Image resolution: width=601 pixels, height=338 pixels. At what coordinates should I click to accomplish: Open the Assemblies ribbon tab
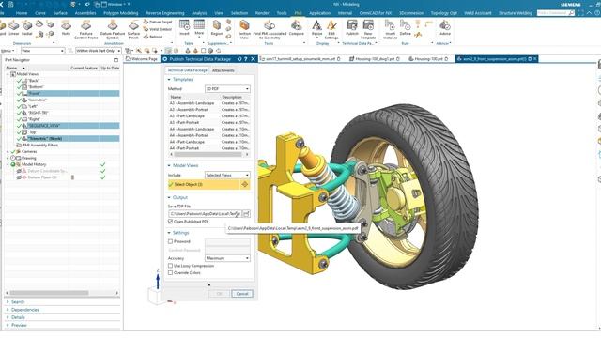point(85,13)
